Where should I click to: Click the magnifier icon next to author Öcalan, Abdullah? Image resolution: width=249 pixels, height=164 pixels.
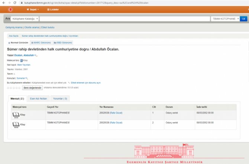pos(36,55)
